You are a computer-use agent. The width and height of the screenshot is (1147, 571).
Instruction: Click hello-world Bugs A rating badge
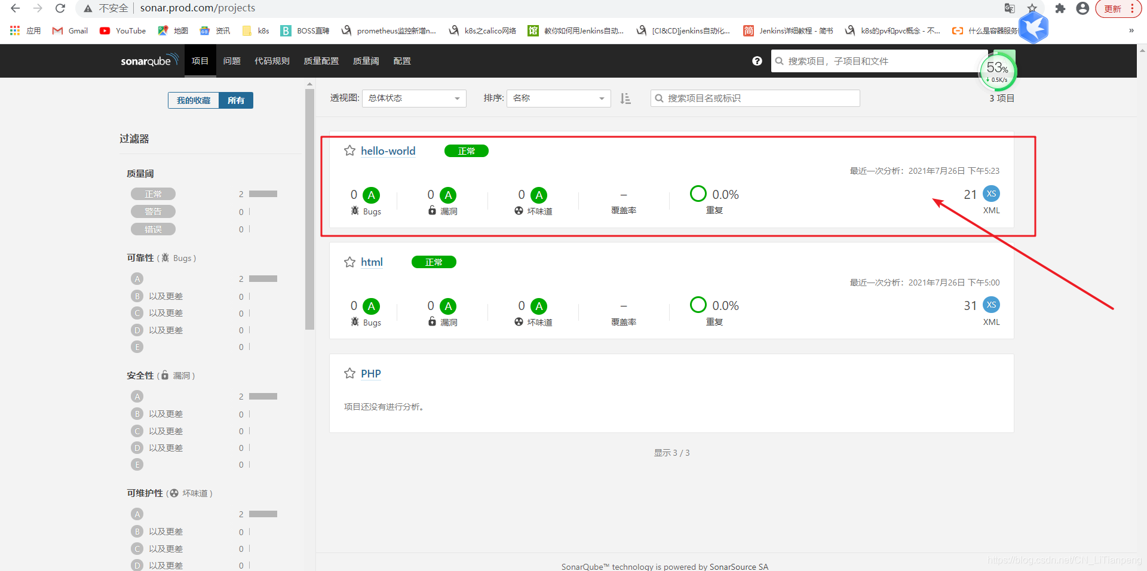click(371, 195)
